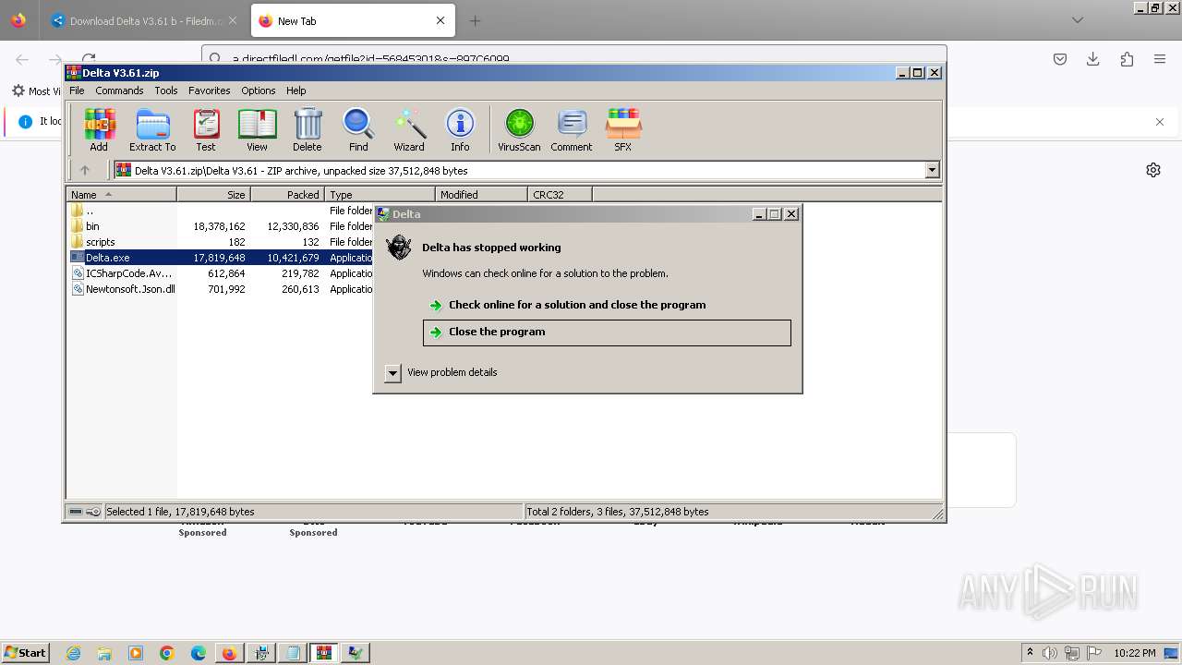Viewport: 1182px width, 665px height.
Task: Open the View toolbar icon
Action: 257,129
